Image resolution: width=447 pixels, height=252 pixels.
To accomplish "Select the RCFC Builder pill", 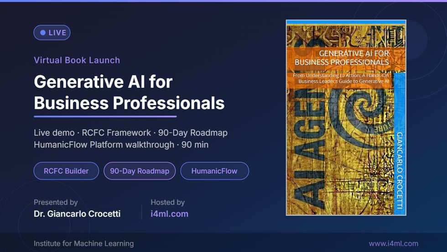I will coord(66,171).
